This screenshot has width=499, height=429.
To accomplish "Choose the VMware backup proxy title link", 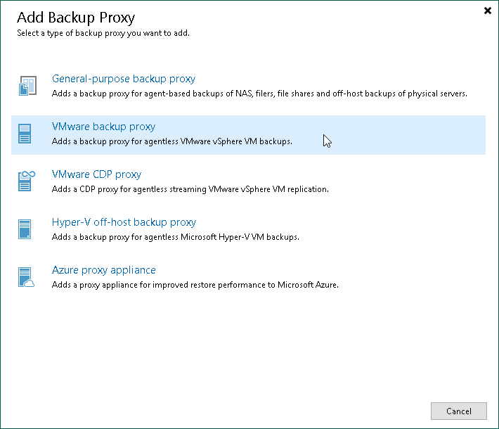I will point(103,127).
